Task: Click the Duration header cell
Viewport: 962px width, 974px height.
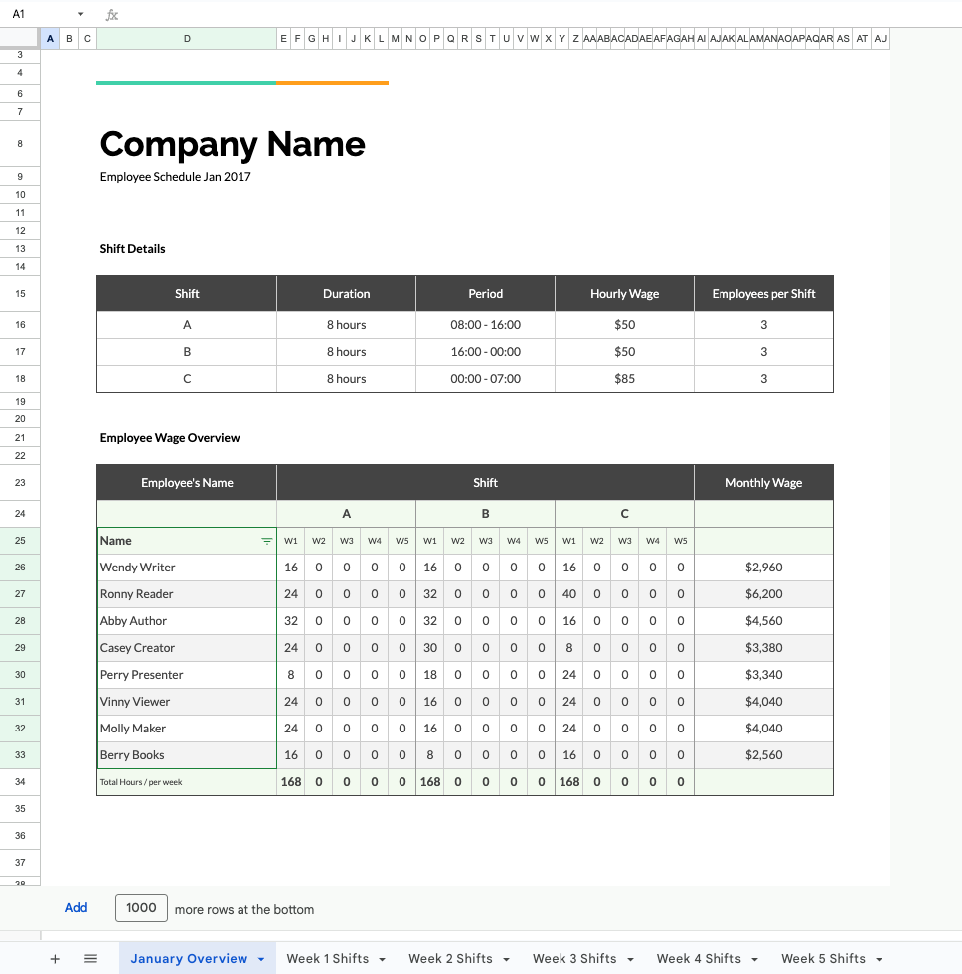Action: pos(346,294)
